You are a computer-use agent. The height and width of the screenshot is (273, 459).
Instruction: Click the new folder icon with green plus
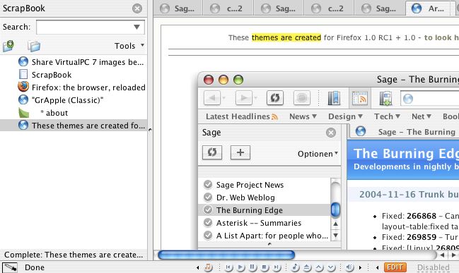coord(8,46)
